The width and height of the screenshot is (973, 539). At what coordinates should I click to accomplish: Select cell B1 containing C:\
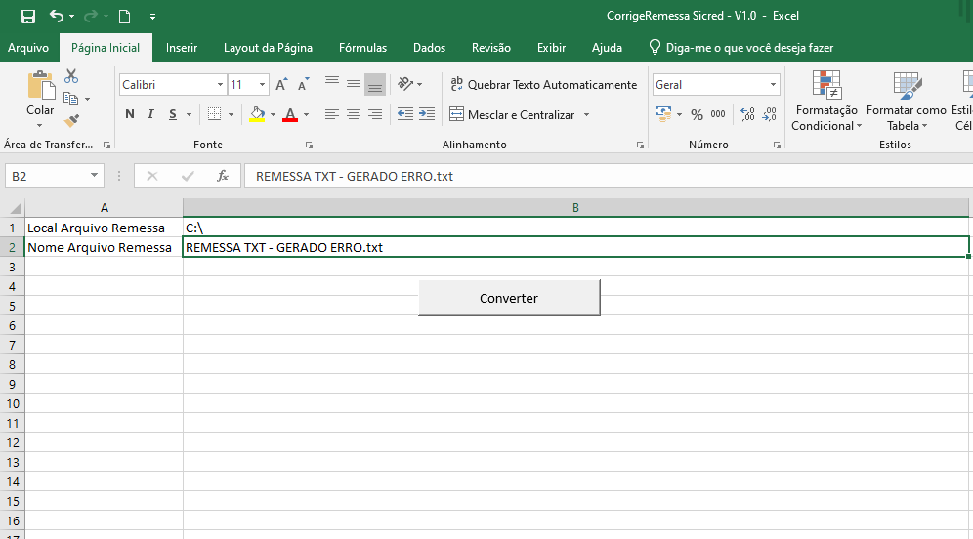pos(575,228)
